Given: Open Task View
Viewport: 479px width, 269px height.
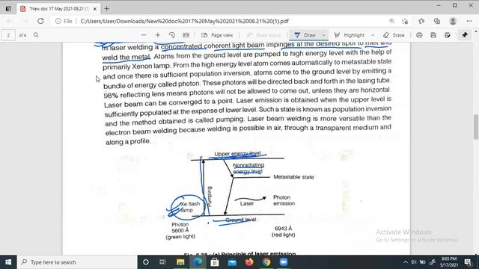Looking at the screenshot, I should (162, 262).
